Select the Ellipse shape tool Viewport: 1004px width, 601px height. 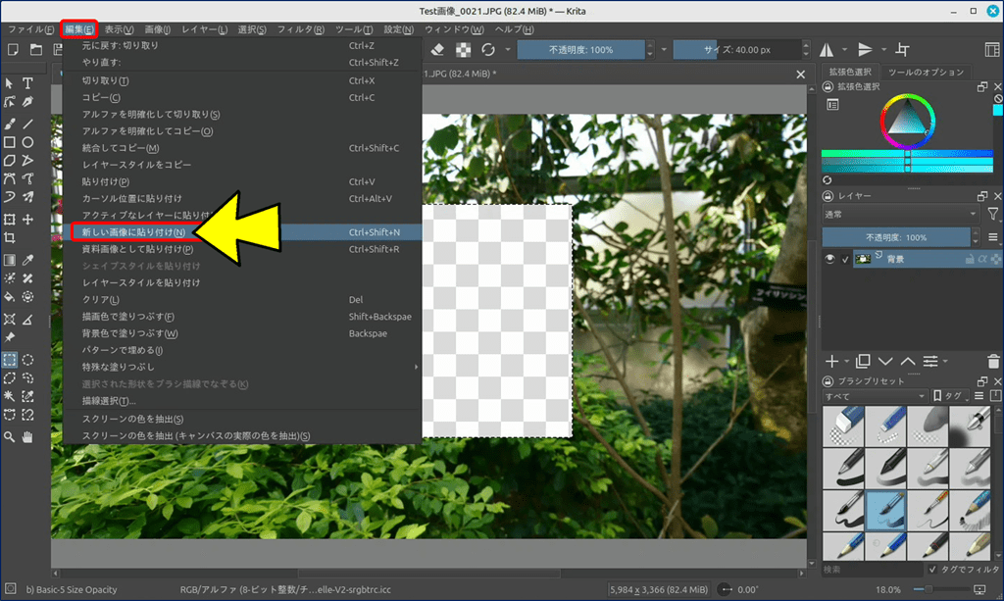[28, 142]
